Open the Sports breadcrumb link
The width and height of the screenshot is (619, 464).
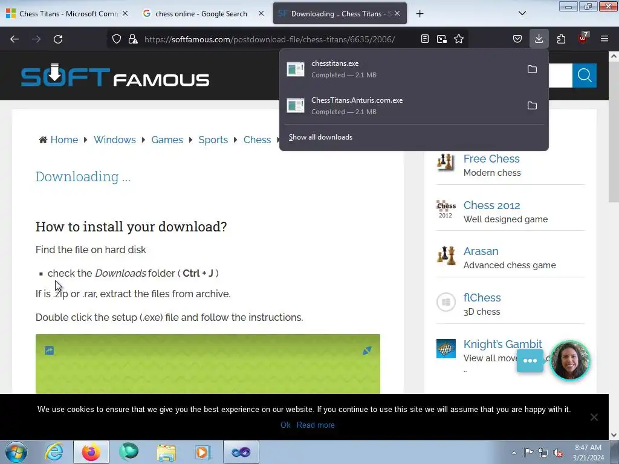point(213,140)
